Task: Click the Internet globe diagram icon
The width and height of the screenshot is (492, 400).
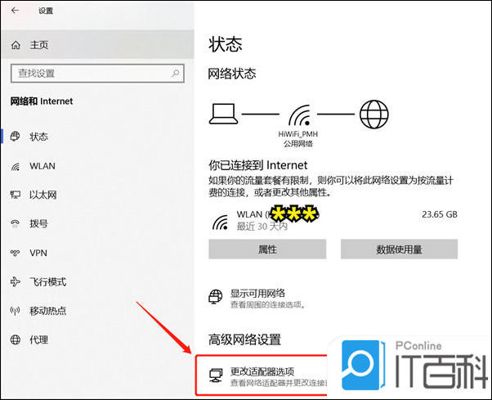Action: pos(373,114)
